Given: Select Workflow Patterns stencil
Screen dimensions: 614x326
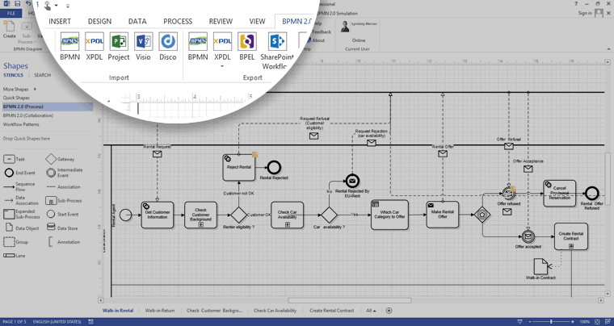Looking at the screenshot, I should pos(21,125).
